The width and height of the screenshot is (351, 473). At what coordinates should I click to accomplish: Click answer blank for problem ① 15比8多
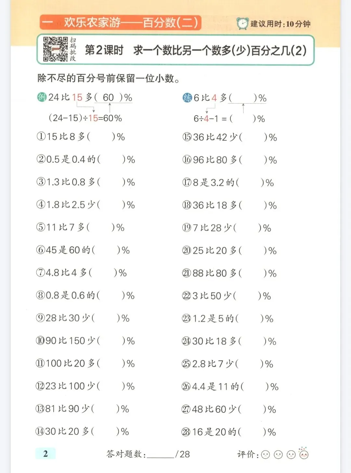101,137
